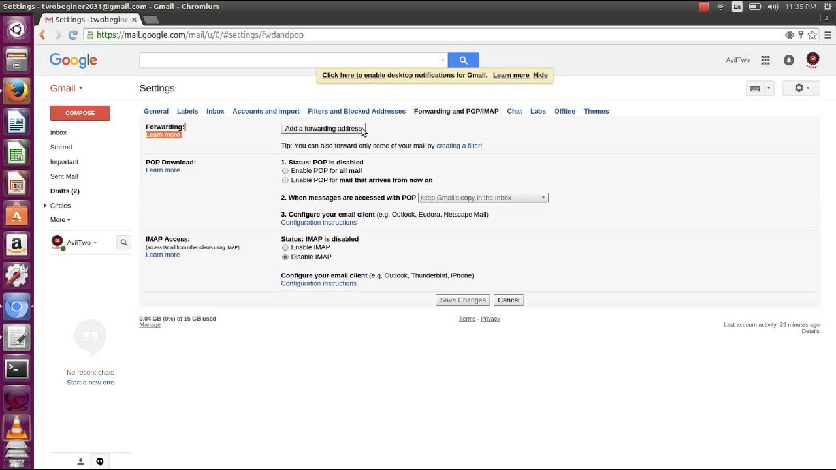Open the Themes settings tab
The height and width of the screenshot is (470, 836).
(596, 111)
